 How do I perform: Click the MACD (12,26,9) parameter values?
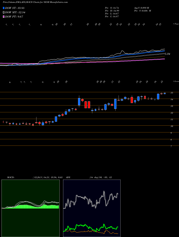[48, 177]
